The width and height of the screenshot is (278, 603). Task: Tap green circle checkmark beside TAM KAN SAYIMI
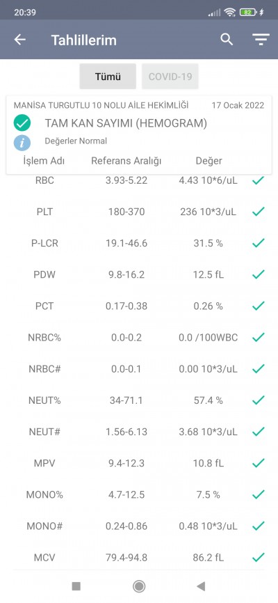click(x=22, y=123)
